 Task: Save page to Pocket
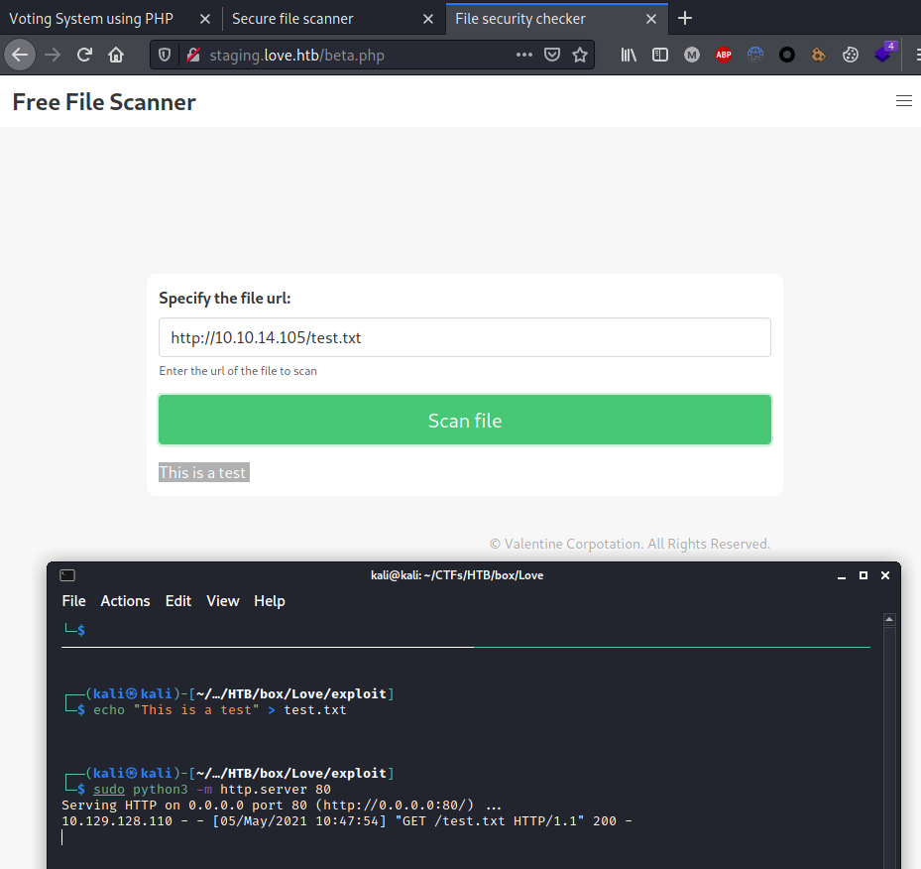point(552,55)
